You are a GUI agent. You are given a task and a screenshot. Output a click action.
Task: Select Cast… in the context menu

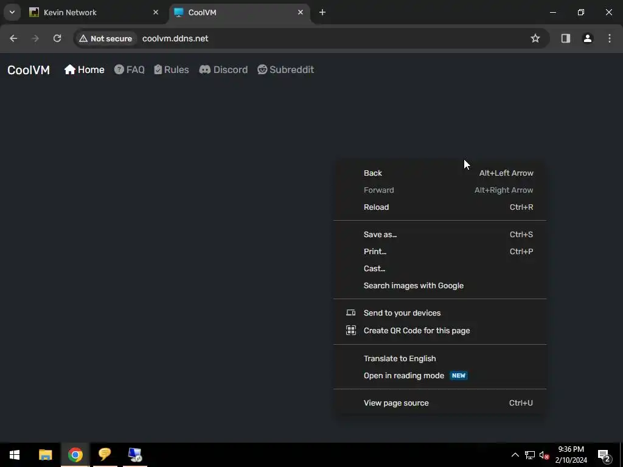click(440, 268)
